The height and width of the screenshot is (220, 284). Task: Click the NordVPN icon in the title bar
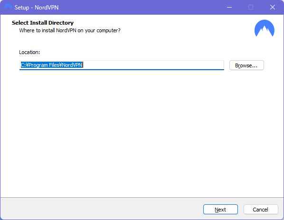(8, 7)
